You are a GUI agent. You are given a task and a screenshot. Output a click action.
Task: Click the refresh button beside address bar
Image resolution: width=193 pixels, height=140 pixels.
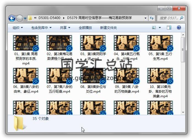point(152,18)
